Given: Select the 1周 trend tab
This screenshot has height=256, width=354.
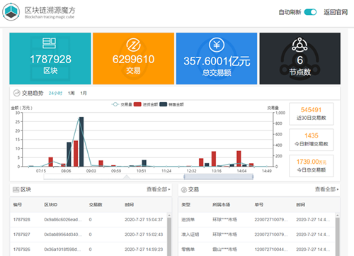Looking at the screenshot, I should coord(72,93).
